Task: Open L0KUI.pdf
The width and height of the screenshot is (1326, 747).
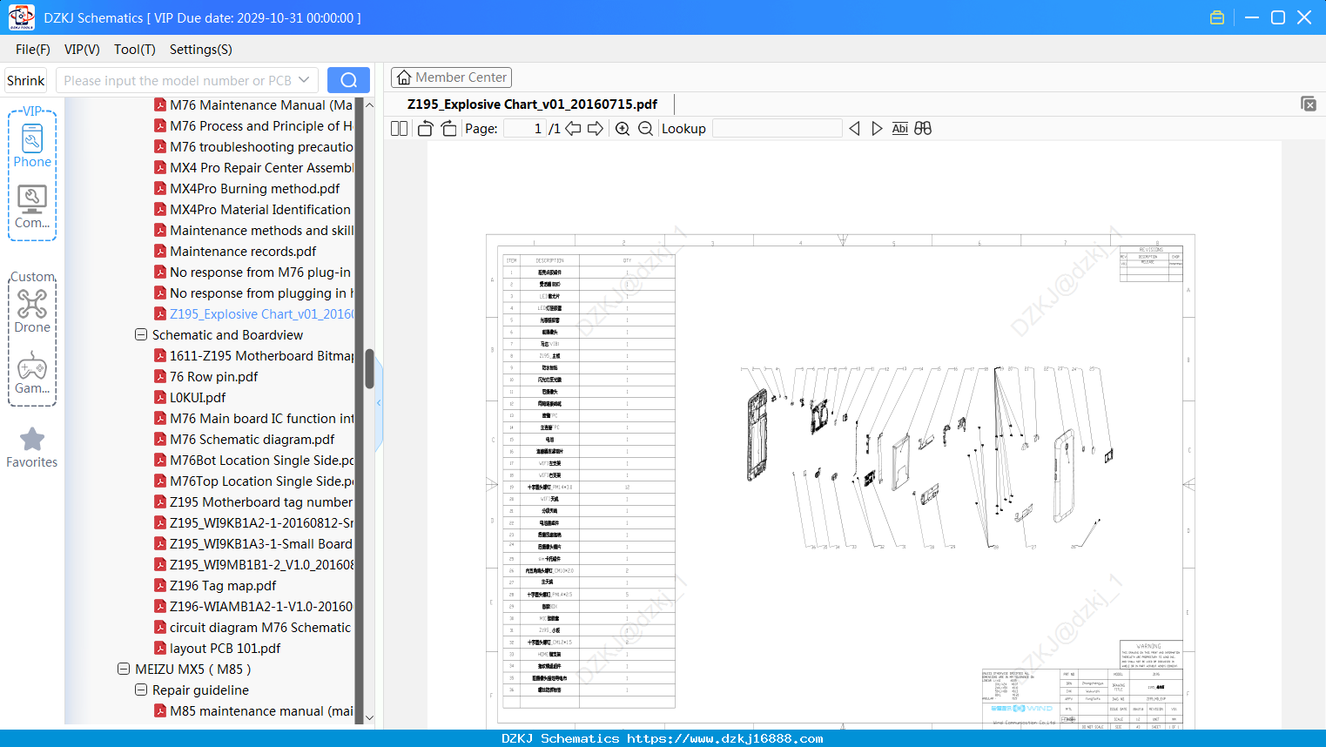Action: coord(190,398)
